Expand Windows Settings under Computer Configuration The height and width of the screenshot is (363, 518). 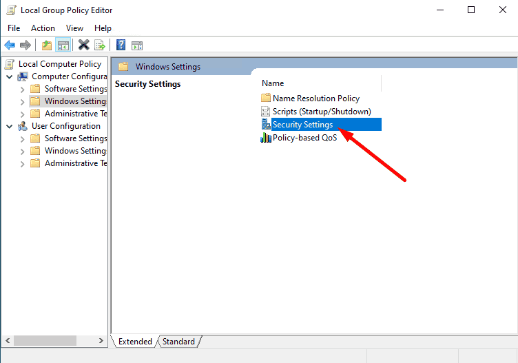(23, 102)
